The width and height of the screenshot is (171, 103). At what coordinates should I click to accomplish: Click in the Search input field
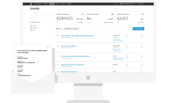tap(42, 14)
